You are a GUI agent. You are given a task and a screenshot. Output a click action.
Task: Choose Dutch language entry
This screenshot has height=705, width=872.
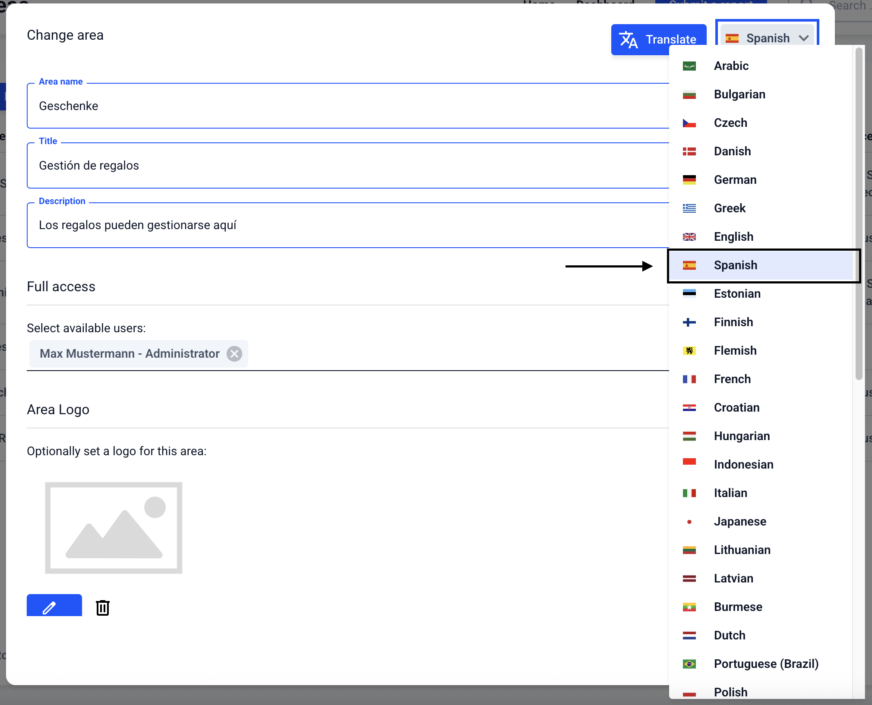(730, 636)
